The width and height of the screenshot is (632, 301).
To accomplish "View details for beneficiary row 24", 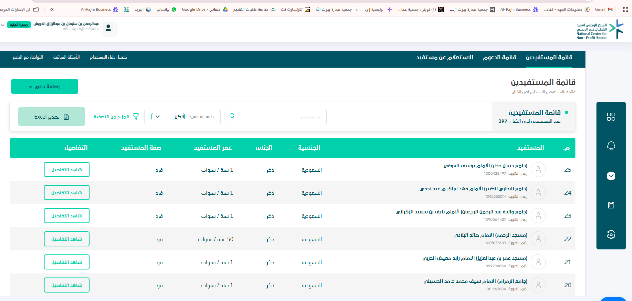I will (67, 193).
